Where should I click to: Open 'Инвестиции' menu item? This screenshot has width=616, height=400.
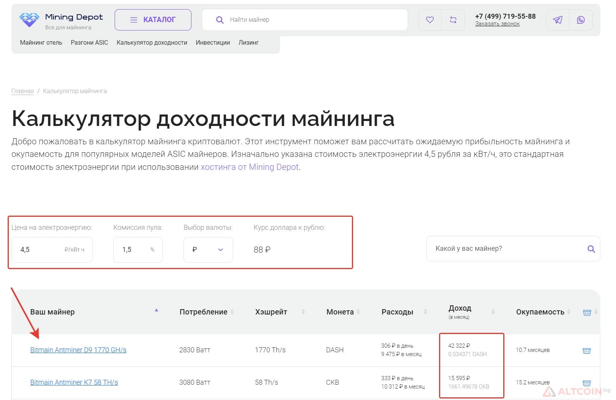[213, 43]
